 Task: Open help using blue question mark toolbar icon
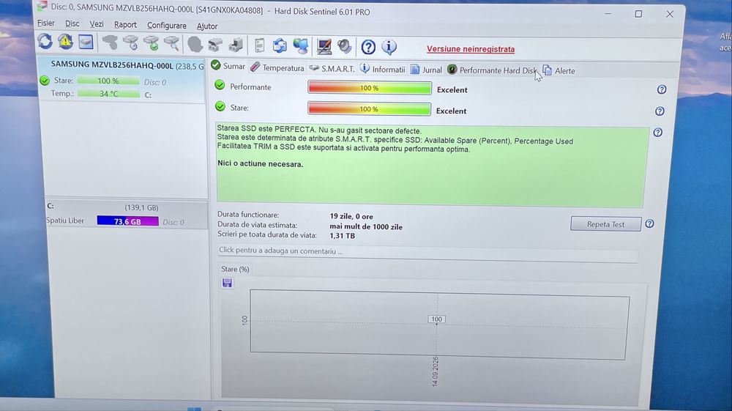pyautogui.click(x=368, y=47)
